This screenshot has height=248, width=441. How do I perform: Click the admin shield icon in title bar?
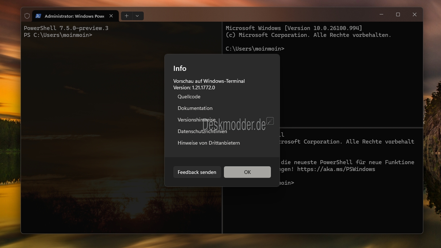click(x=27, y=16)
